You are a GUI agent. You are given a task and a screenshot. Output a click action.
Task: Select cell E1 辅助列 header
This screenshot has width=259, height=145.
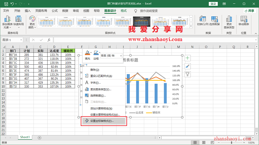click(x=68, y=51)
